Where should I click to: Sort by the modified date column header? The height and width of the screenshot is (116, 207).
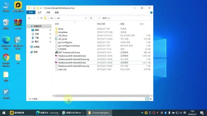click(101, 24)
